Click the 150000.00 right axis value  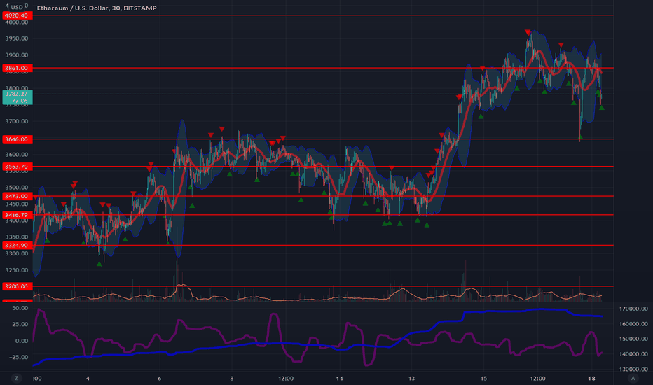click(633, 339)
